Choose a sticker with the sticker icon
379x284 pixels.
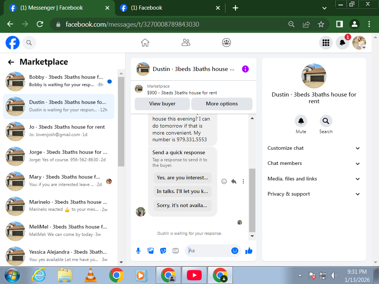(163, 251)
